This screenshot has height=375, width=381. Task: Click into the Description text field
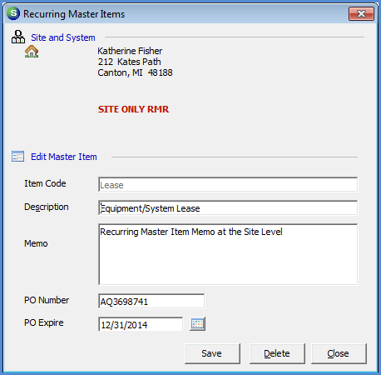228,208
